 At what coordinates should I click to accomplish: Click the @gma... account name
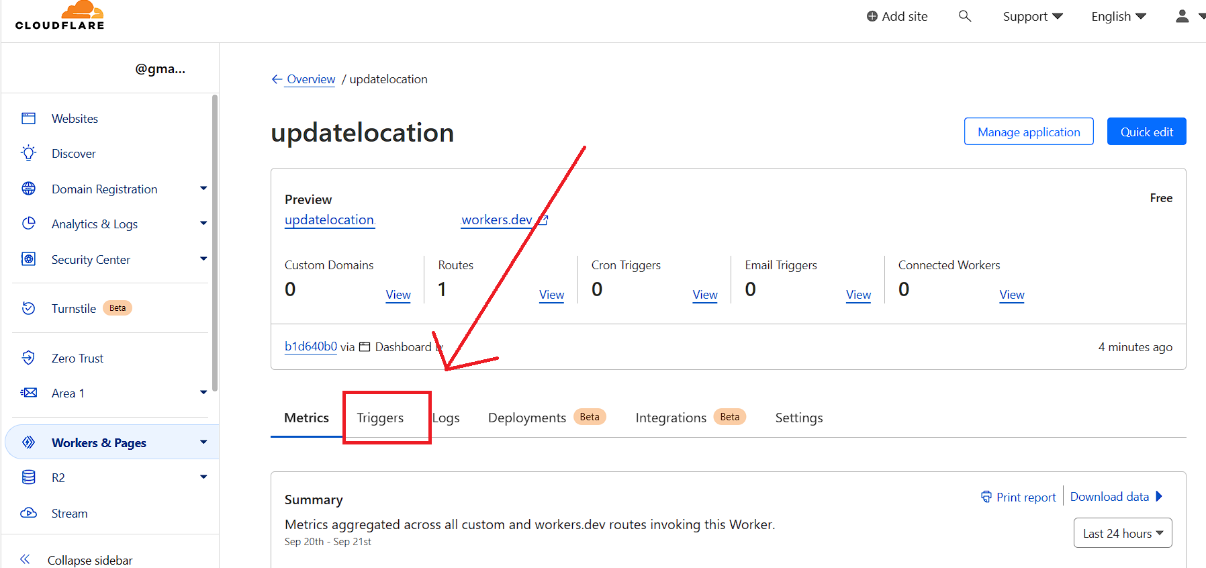(x=160, y=68)
